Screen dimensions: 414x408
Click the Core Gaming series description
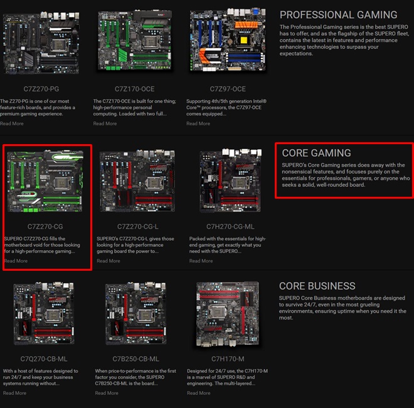pyautogui.click(x=346, y=175)
